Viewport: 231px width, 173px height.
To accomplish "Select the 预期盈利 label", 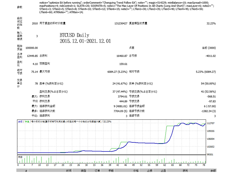I will [45, 63].
